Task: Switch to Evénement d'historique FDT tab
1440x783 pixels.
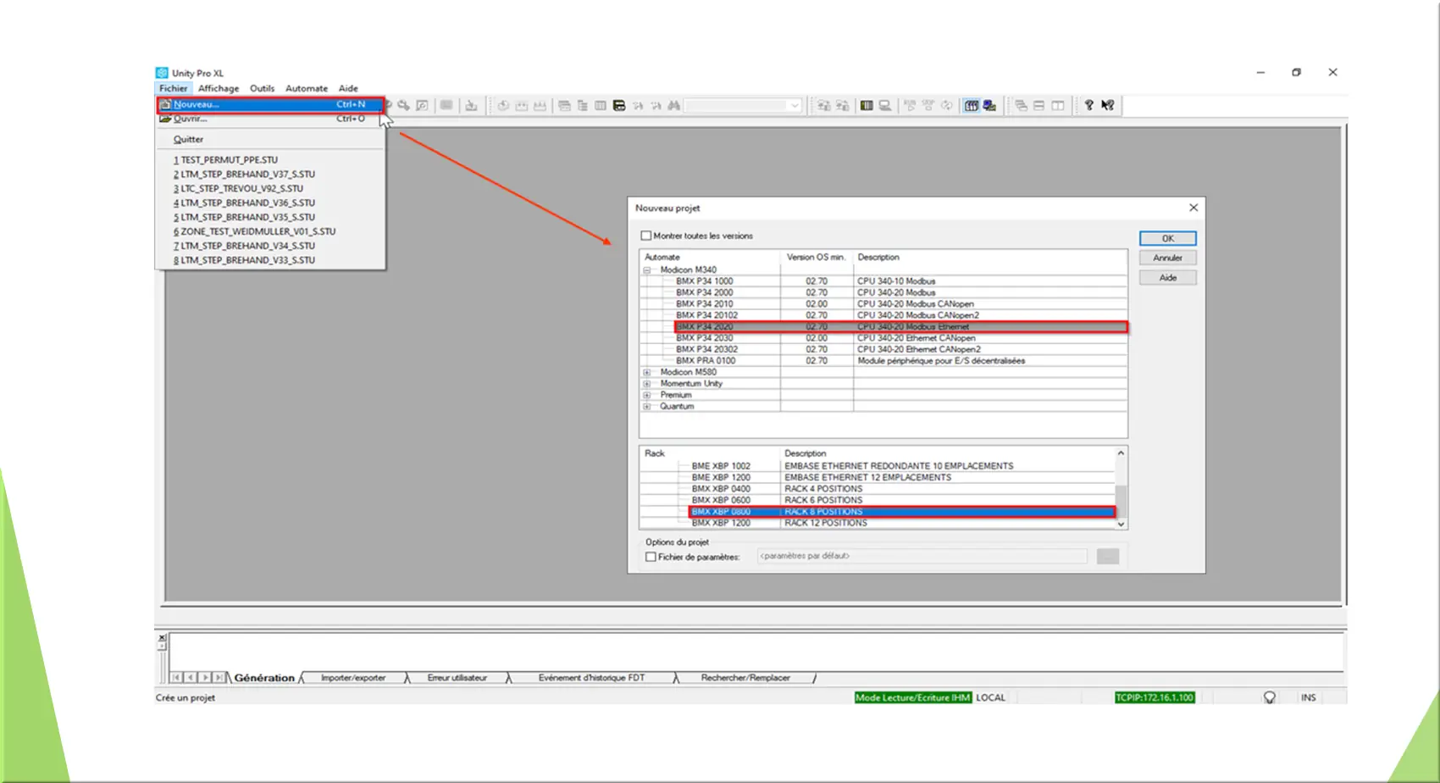Action: (x=591, y=678)
